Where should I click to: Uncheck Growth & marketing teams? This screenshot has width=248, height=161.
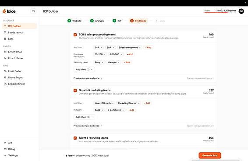coord(75,91)
